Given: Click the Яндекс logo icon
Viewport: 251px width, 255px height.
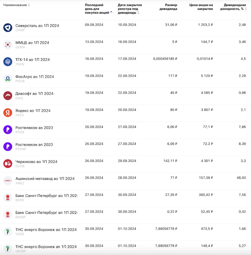Looking at the screenshot, I should click(8, 112).
